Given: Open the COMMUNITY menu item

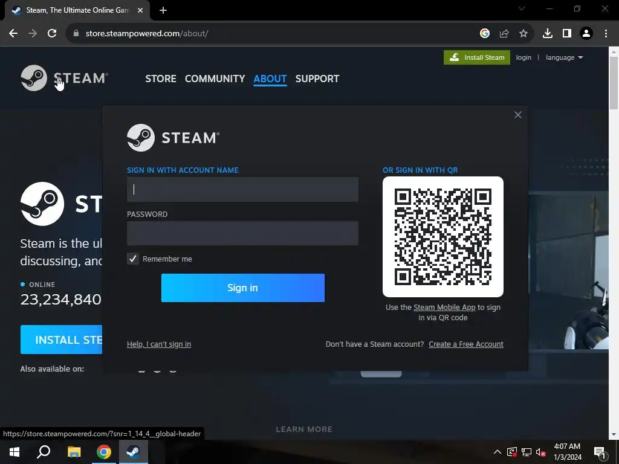Looking at the screenshot, I should pos(215,79).
